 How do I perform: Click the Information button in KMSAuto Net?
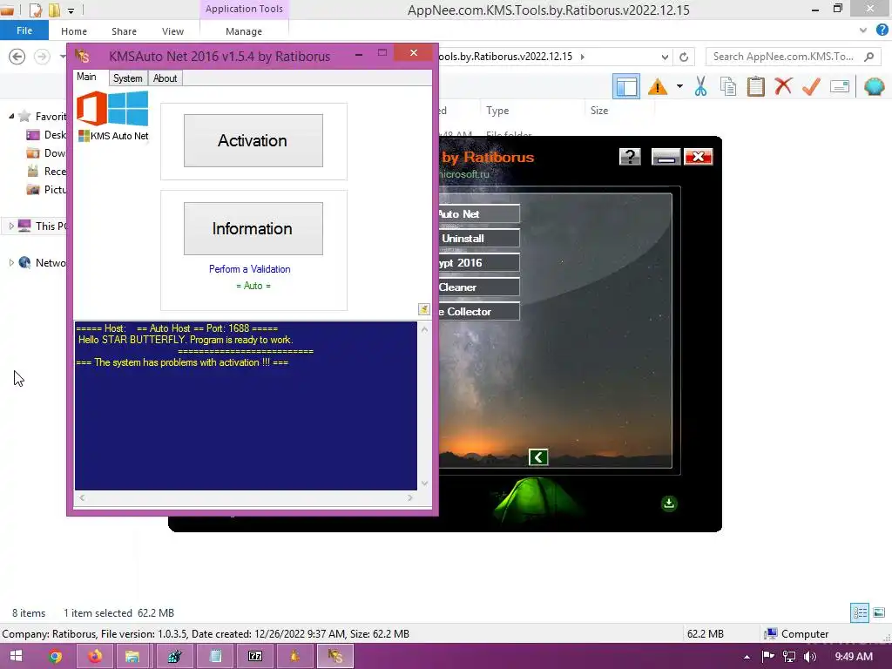253,229
